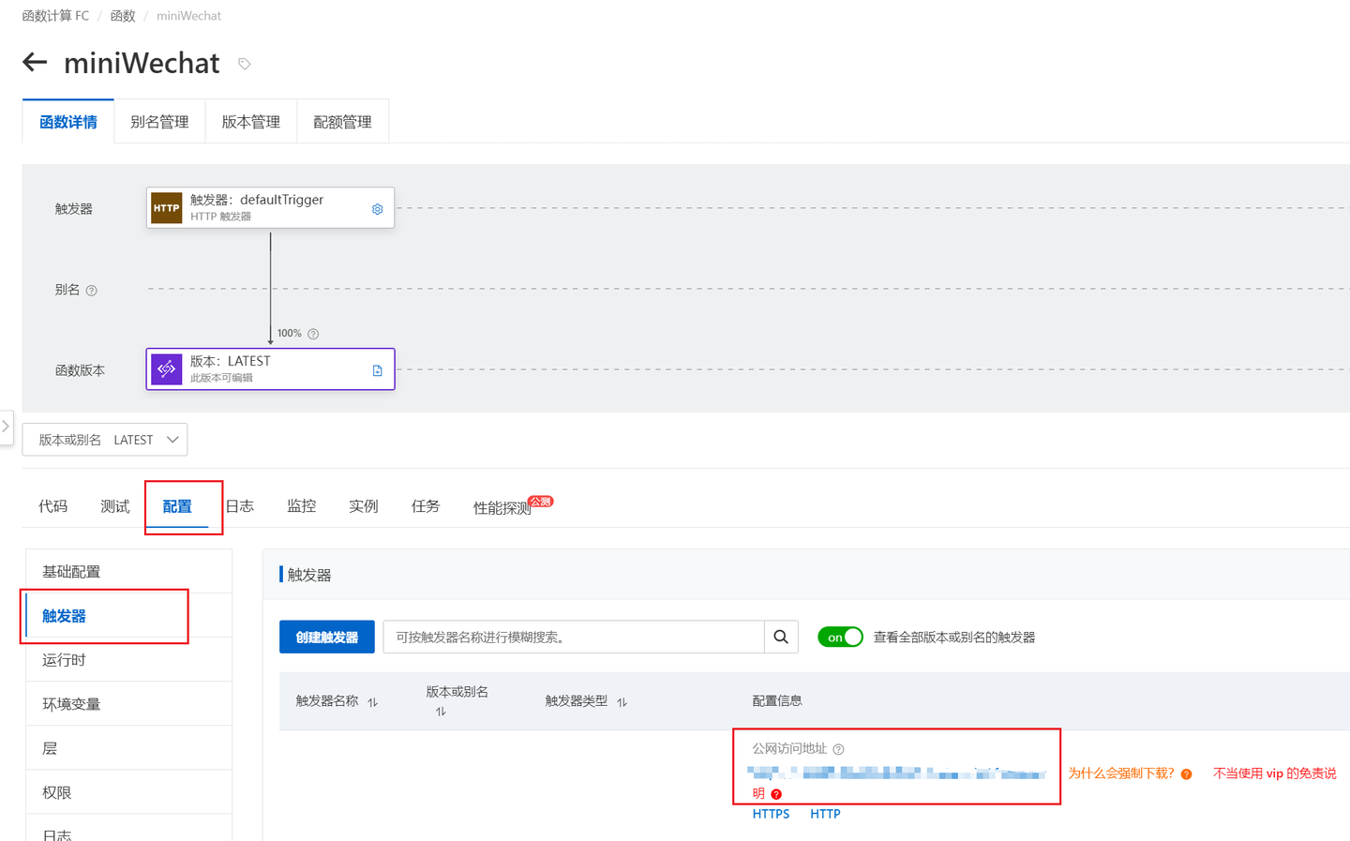Viewport: 1350px width, 841px height.
Task: Open the 任务 tab
Action: tap(426, 506)
